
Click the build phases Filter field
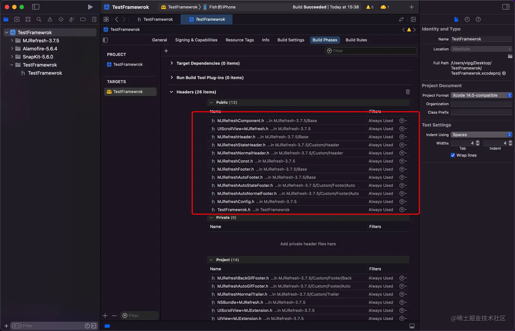pos(371,51)
